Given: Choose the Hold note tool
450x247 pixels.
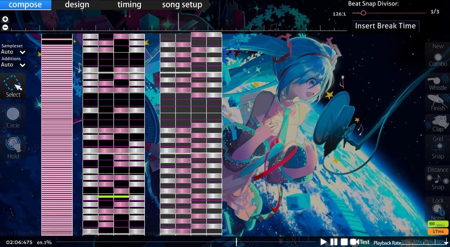Looking at the screenshot, I should (x=13, y=148).
